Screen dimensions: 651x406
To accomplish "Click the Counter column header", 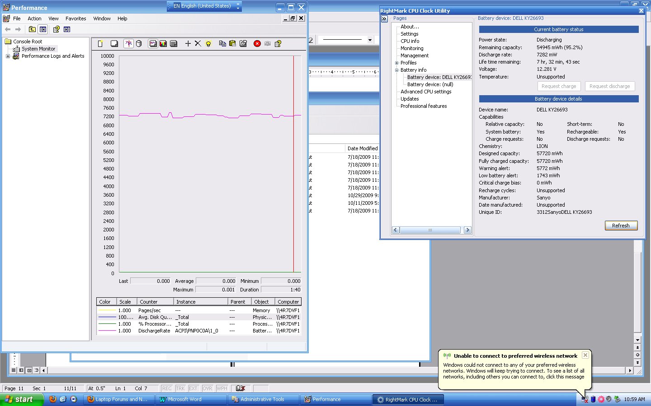I will pyautogui.click(x=156, y=302).
